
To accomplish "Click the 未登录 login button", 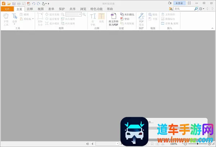I will [x=179, y=3].
